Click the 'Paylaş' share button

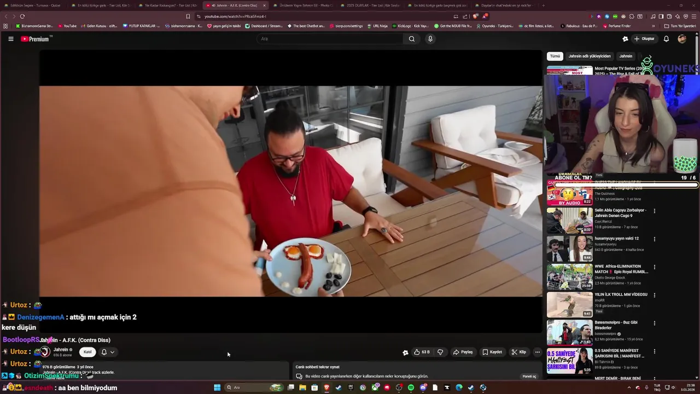463,352
